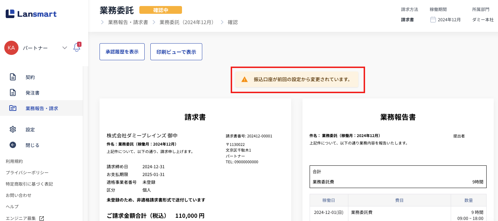Viewport: 498px width, 221px height.
Task: Click the 設定 gear icon
Action: coord(13,129)
